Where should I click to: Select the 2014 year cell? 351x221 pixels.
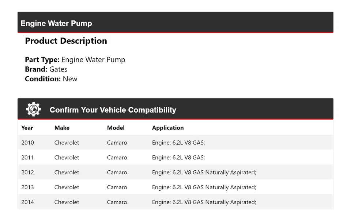point(27,202)
